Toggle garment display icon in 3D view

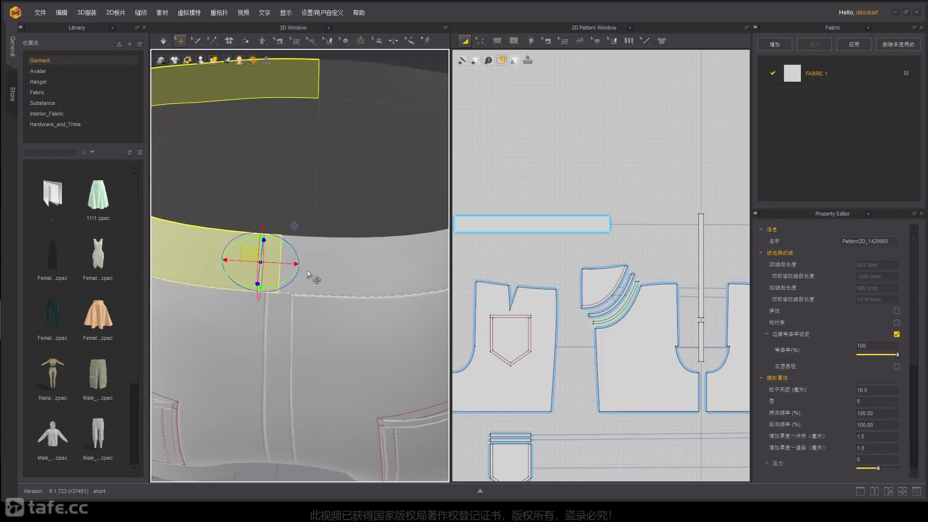(174, 60)
